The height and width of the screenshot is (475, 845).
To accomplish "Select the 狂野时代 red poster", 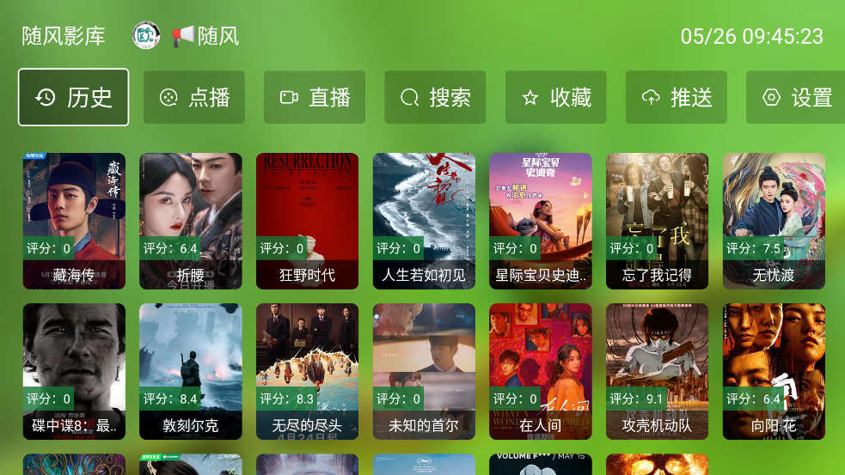I will pyautogui.click(x=307, y=221).
